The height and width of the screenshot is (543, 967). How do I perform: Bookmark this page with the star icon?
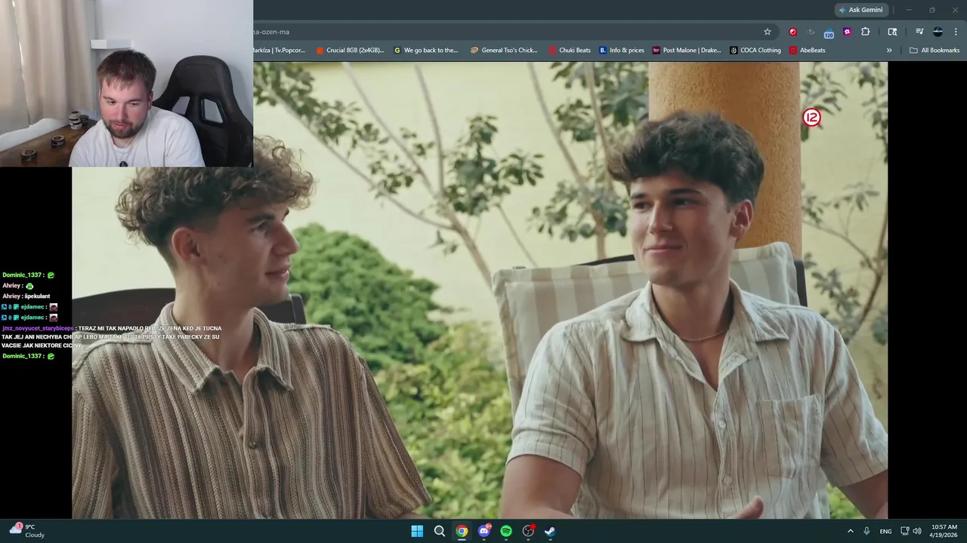(768, 32)
